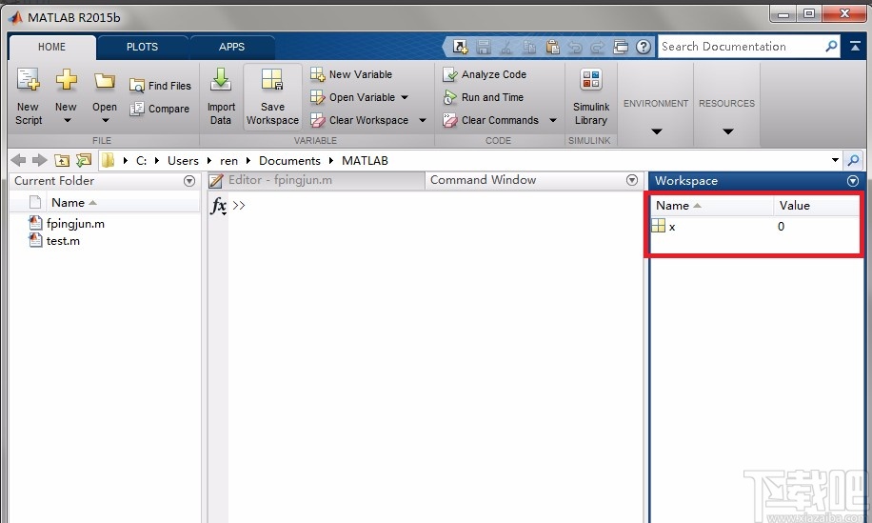The width and height of the screenshot is (872, 523).
Task: Collapse the toolstrip with the top-right arrow
Action: [x=855, y=47]
